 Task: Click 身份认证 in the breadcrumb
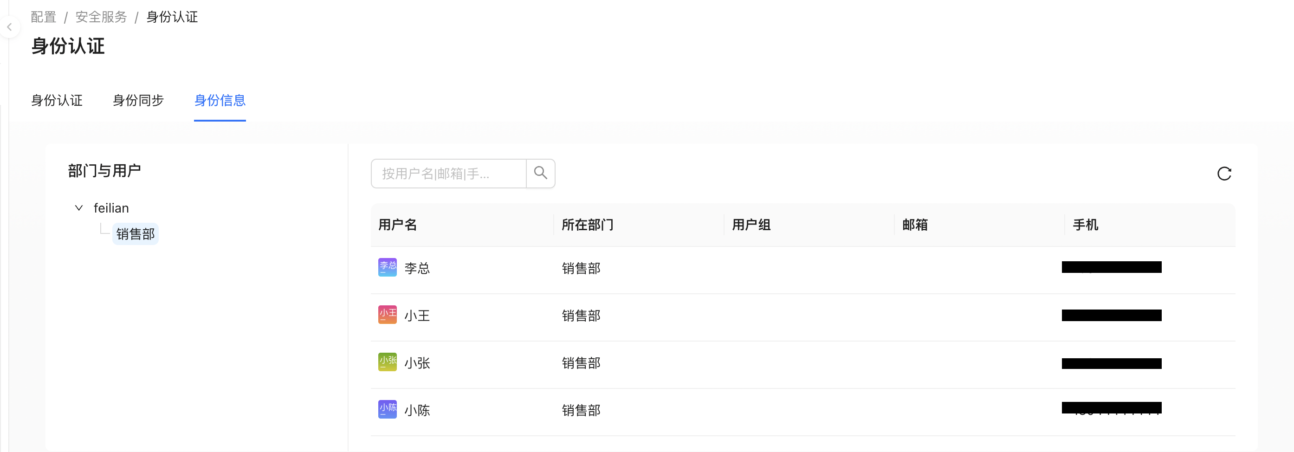[172, 17]
